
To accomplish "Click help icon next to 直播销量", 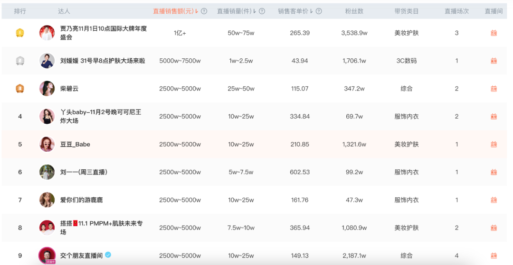I will (262, 11).
